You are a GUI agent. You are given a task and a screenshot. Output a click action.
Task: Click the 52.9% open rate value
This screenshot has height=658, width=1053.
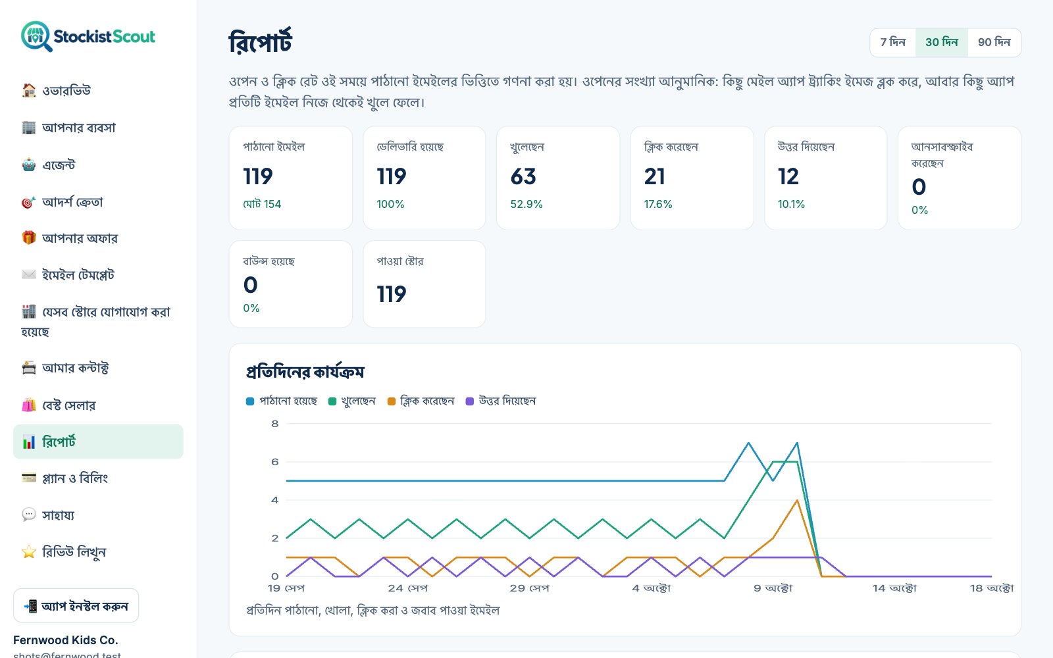(526, 204)
